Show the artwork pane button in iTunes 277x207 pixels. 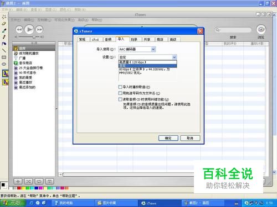point(49,182)
